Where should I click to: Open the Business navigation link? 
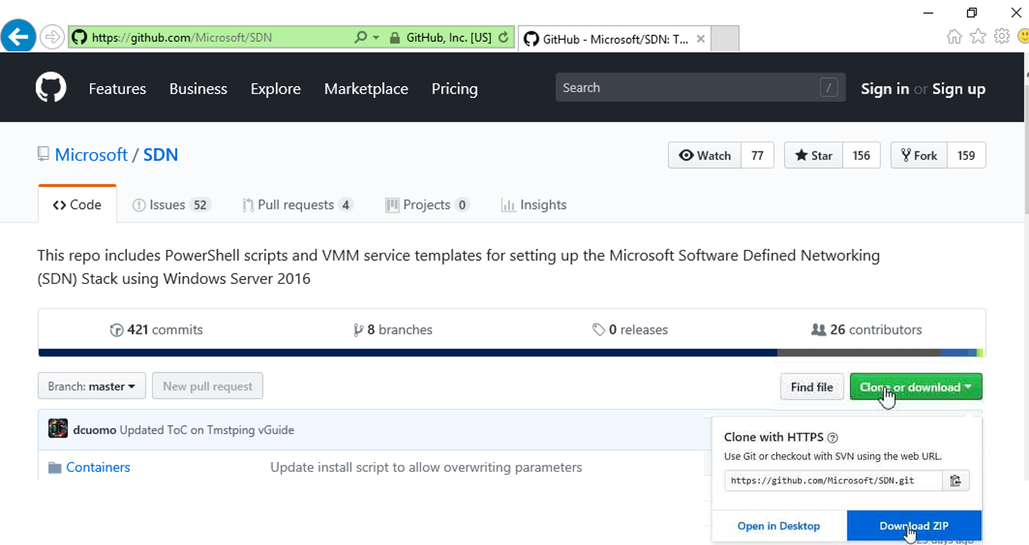click(x=198, y=89)
